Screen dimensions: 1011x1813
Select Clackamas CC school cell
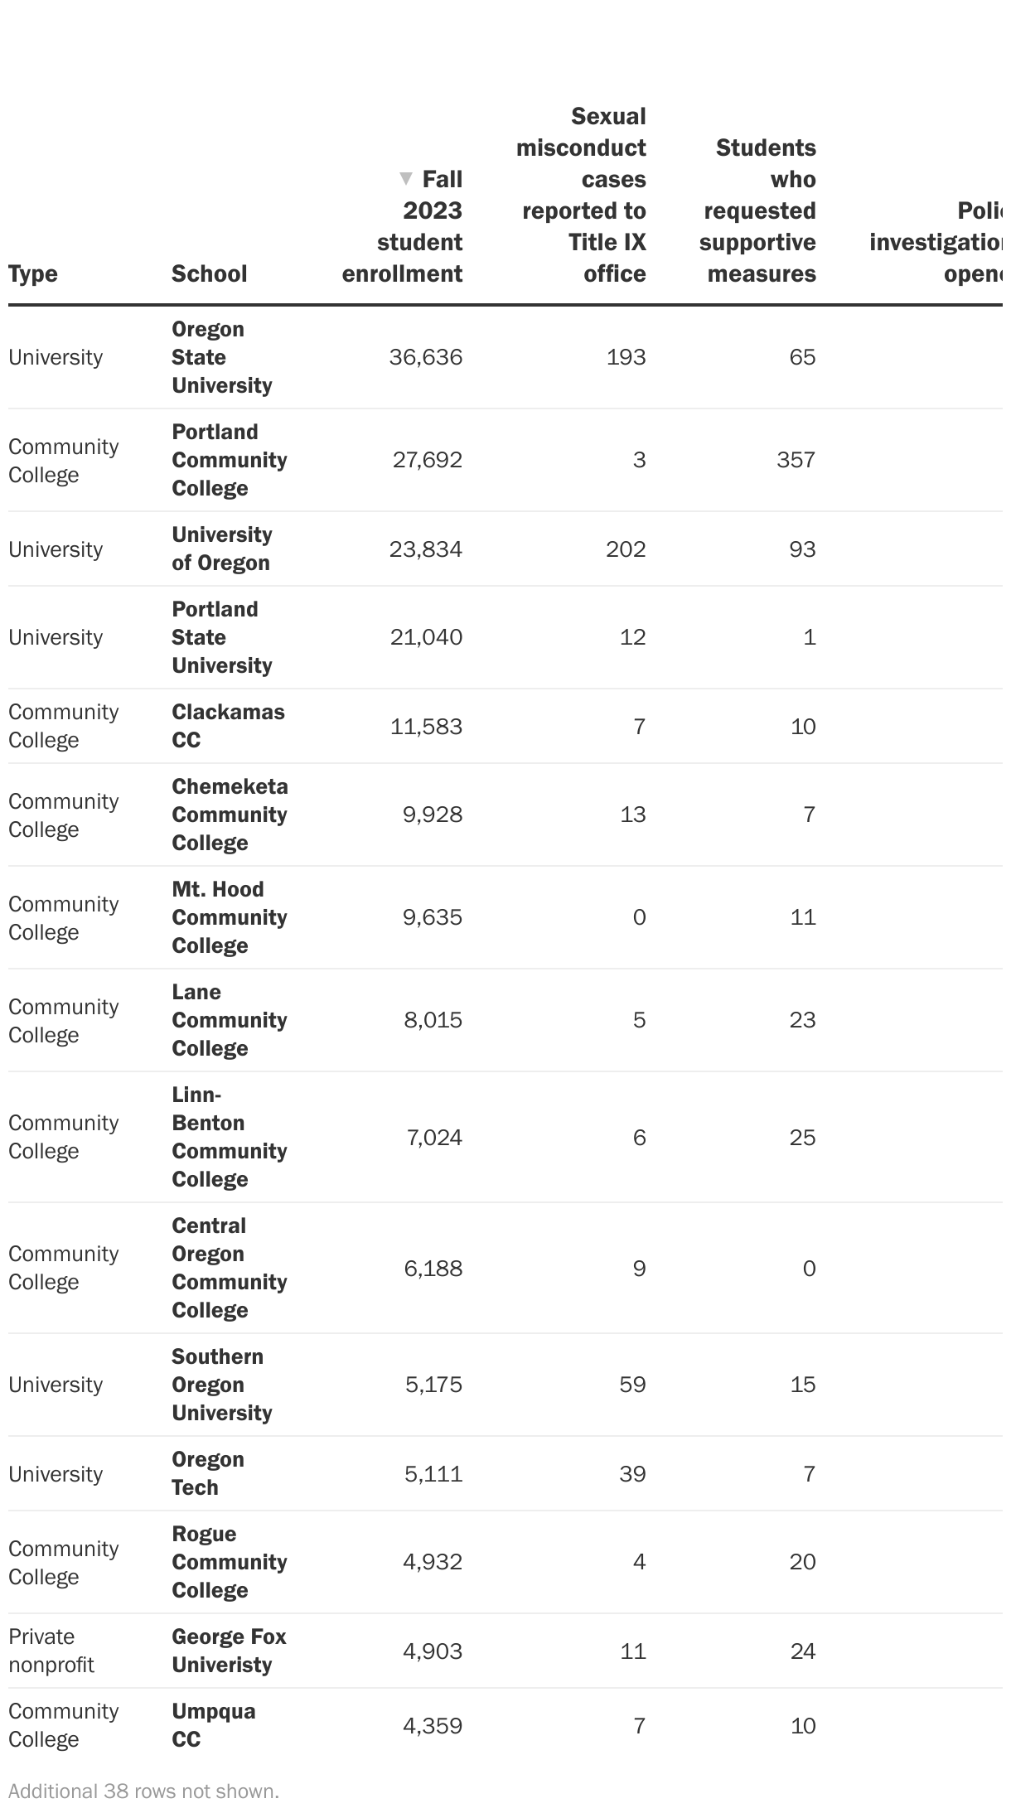(228, 726)
